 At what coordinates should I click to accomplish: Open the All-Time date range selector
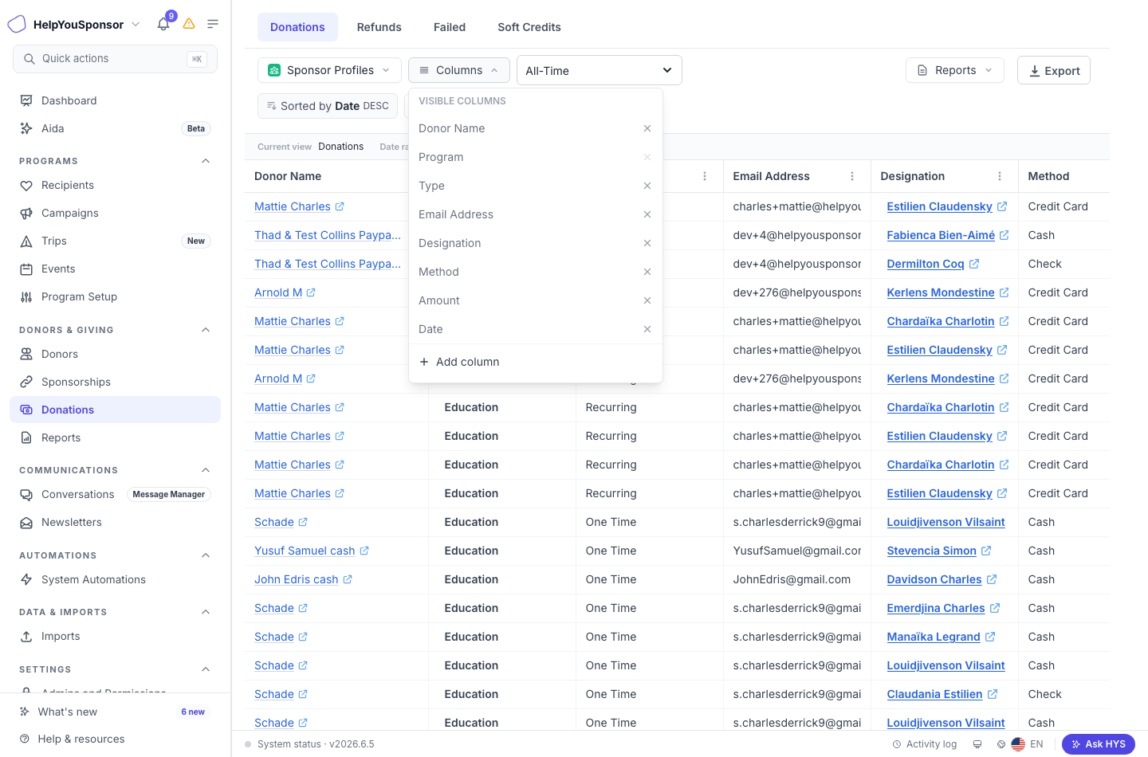pyautogui.click(x=600, y=70)
